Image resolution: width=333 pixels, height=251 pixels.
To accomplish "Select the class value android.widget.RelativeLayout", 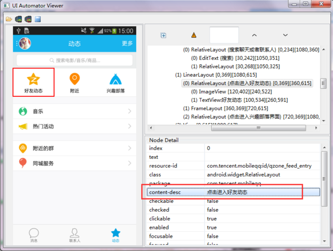I will pyautogui.click(x=243, y=174).
